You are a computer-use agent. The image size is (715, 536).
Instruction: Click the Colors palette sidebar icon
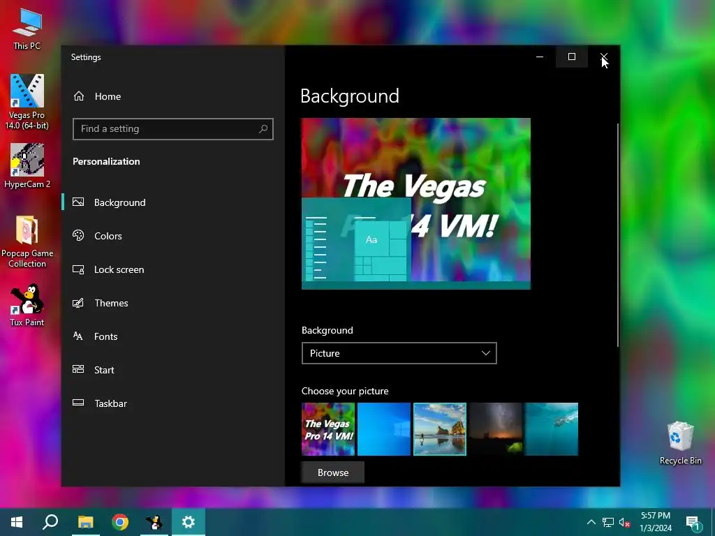point(78,235)
